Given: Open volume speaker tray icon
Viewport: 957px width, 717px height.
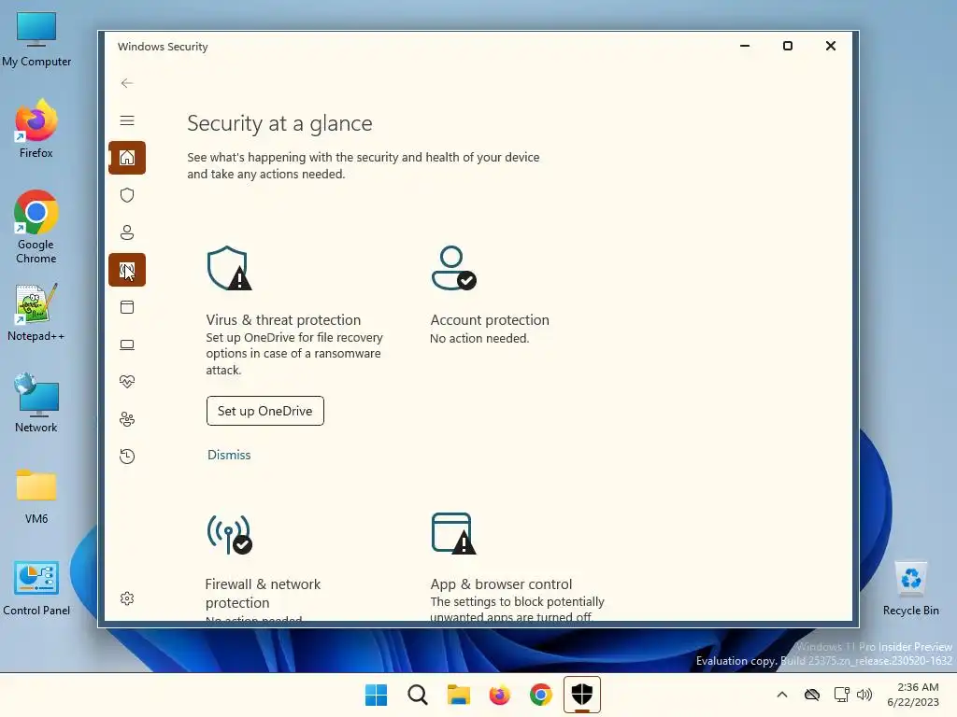Looking at the screenshot, I should click(x=864, y=695).
